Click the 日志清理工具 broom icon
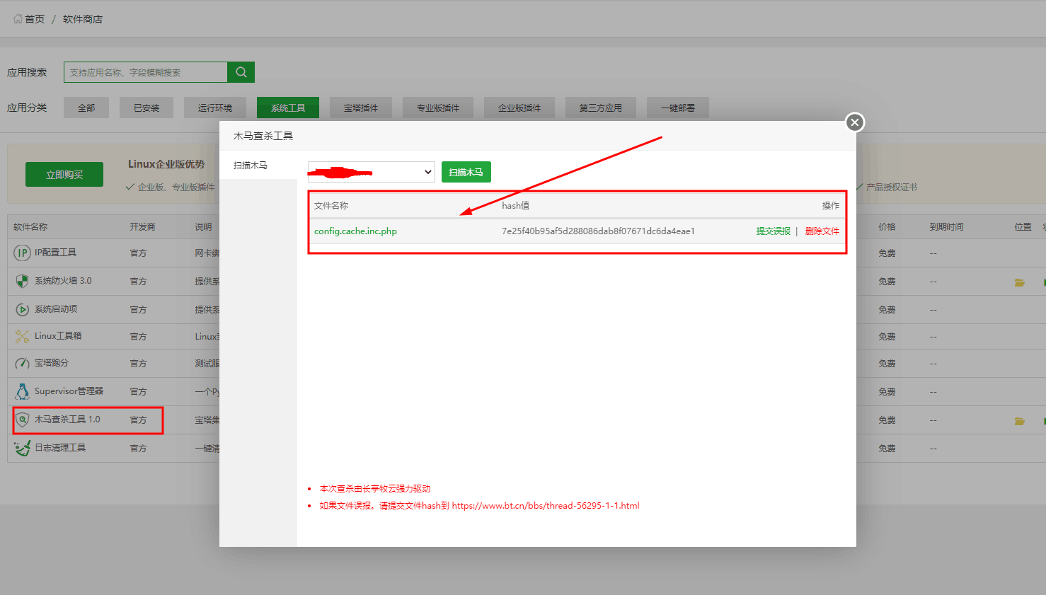This screenshot has width=1046, height=595. point(23,448)
